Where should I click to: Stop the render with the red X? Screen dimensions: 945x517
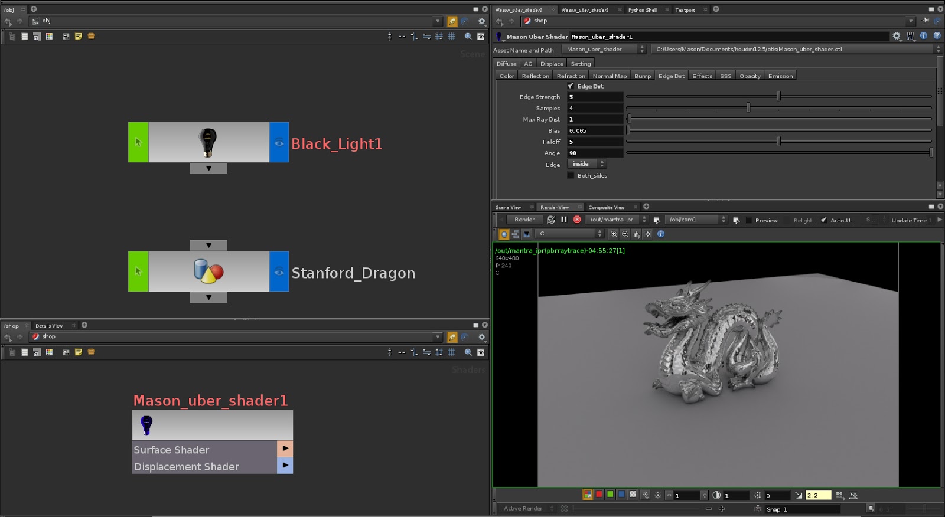577,220
